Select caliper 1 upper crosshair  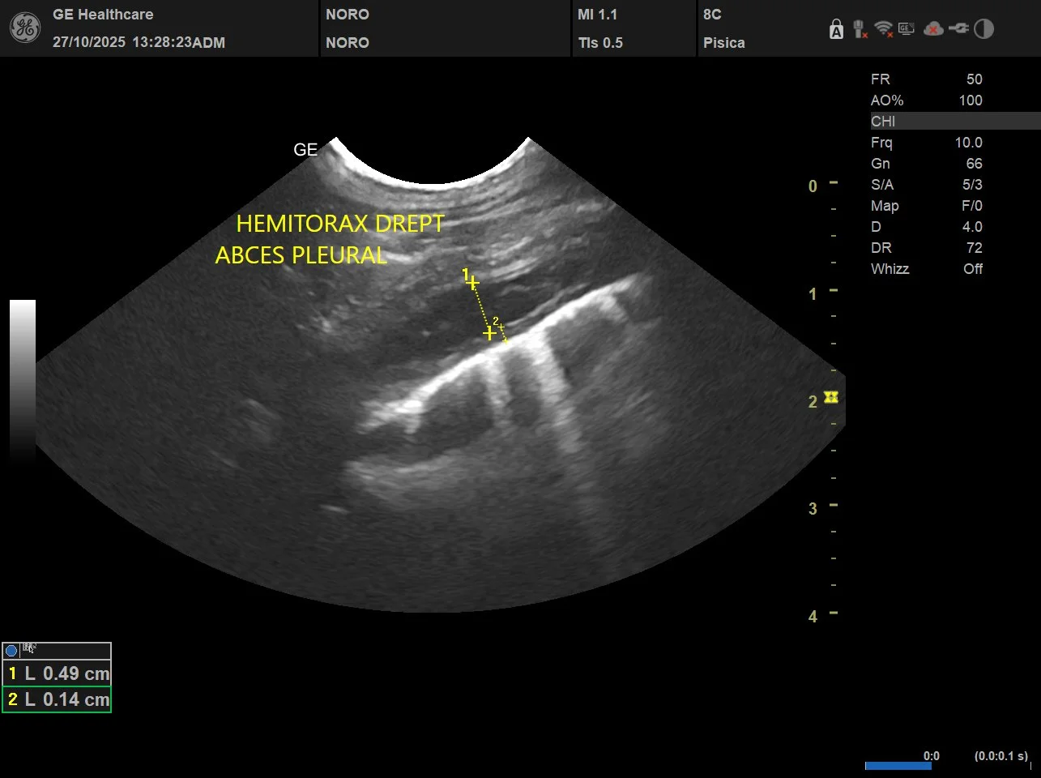[x=472, y=283]
